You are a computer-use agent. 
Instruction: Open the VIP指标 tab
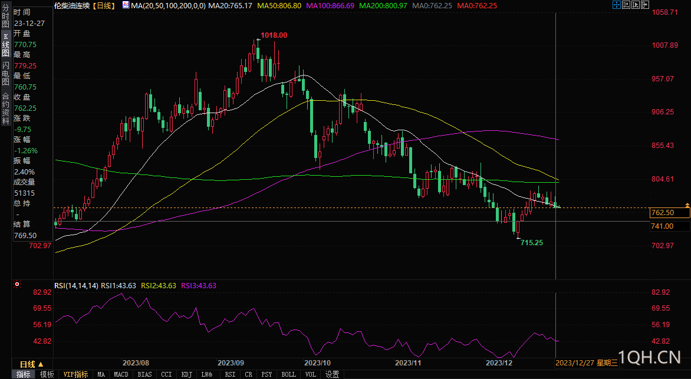[75, 374]
